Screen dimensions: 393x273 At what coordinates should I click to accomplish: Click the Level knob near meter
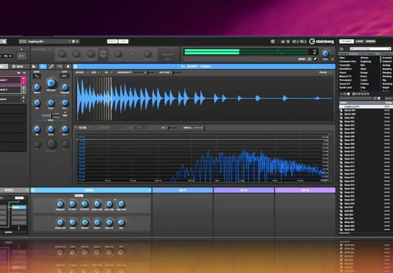tap(325, 53)
